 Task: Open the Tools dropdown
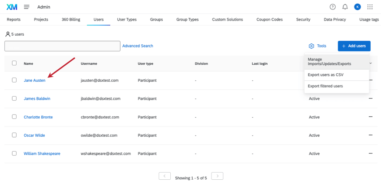(317, 46)
